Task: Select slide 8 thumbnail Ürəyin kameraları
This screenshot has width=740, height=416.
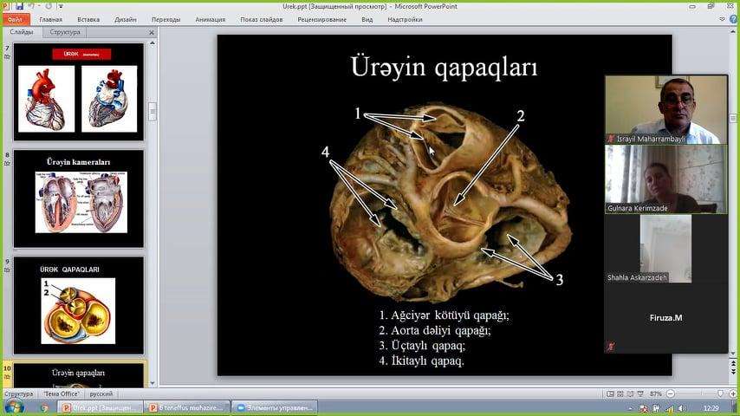Action: pos(78,198)
